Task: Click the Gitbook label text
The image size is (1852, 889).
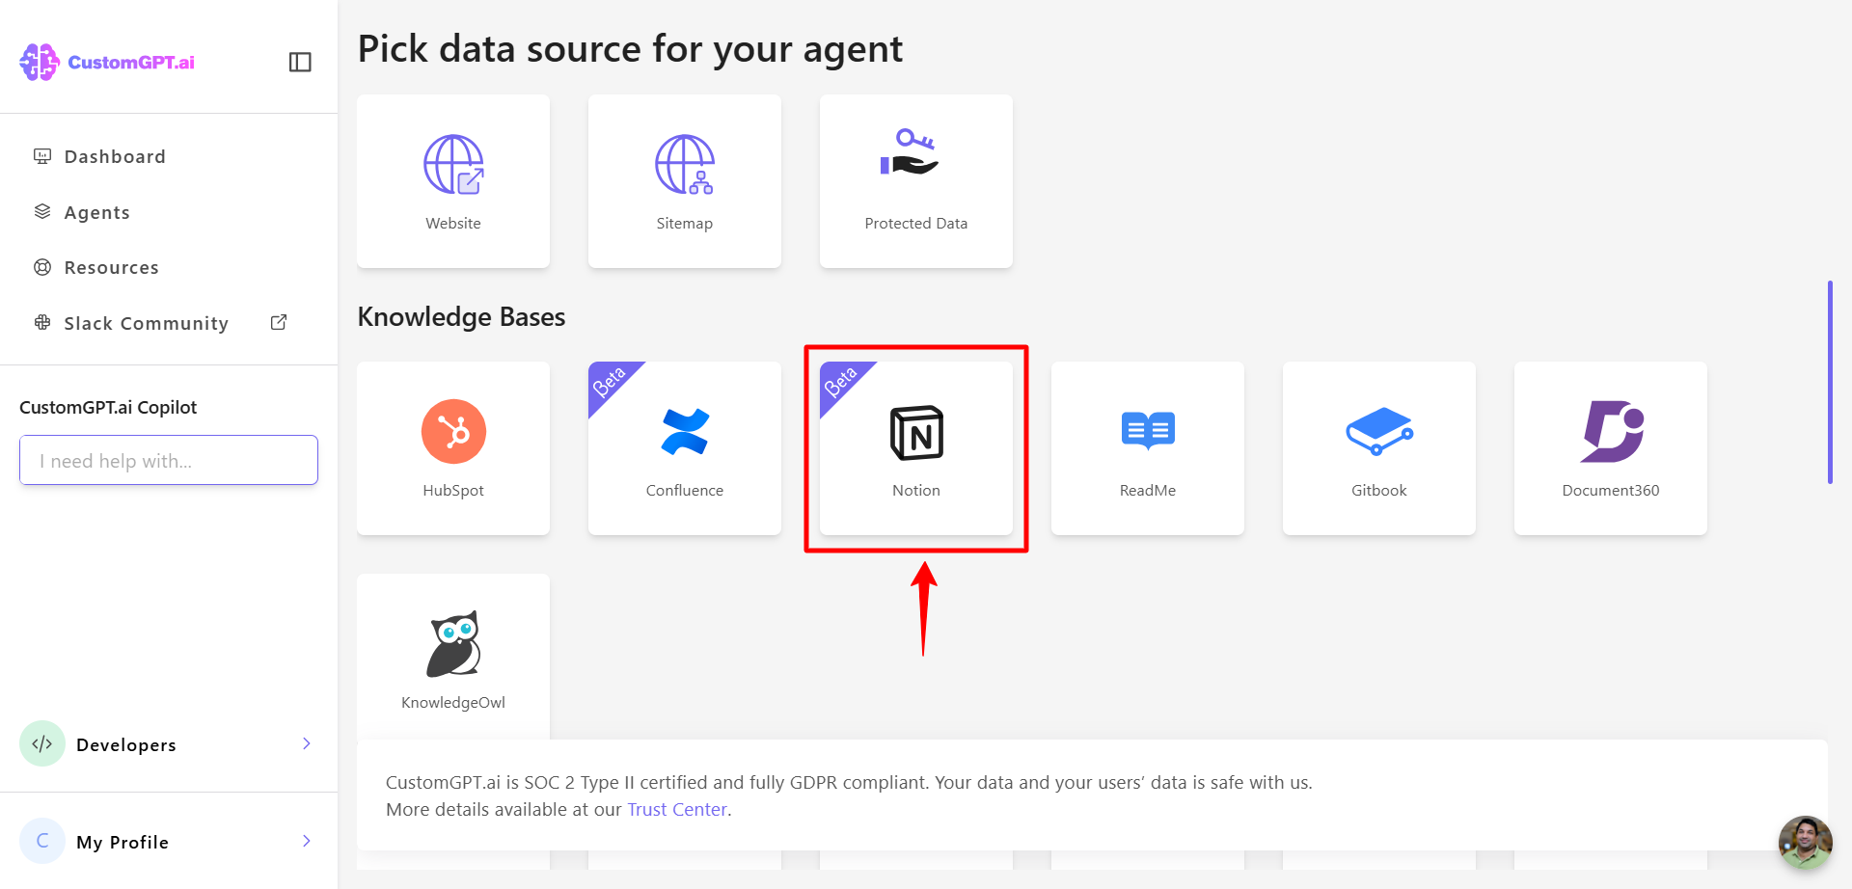Action: [x=1379, y=490]
